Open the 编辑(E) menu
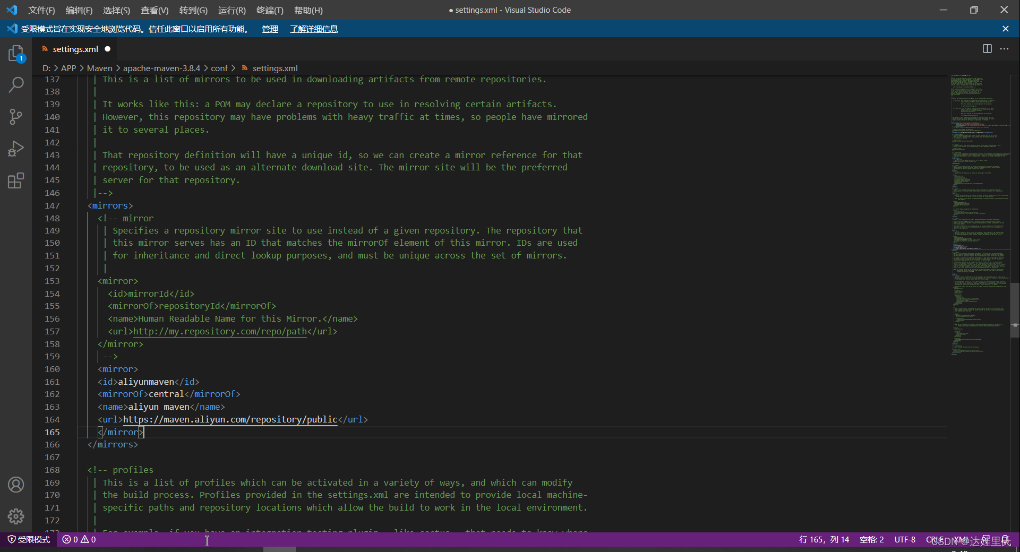The width and height of the screenshot is (1020, 552). click(x=79, y=10)
